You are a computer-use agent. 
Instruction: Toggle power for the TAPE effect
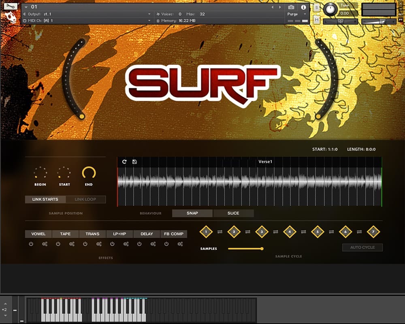(x=58, y=244)
